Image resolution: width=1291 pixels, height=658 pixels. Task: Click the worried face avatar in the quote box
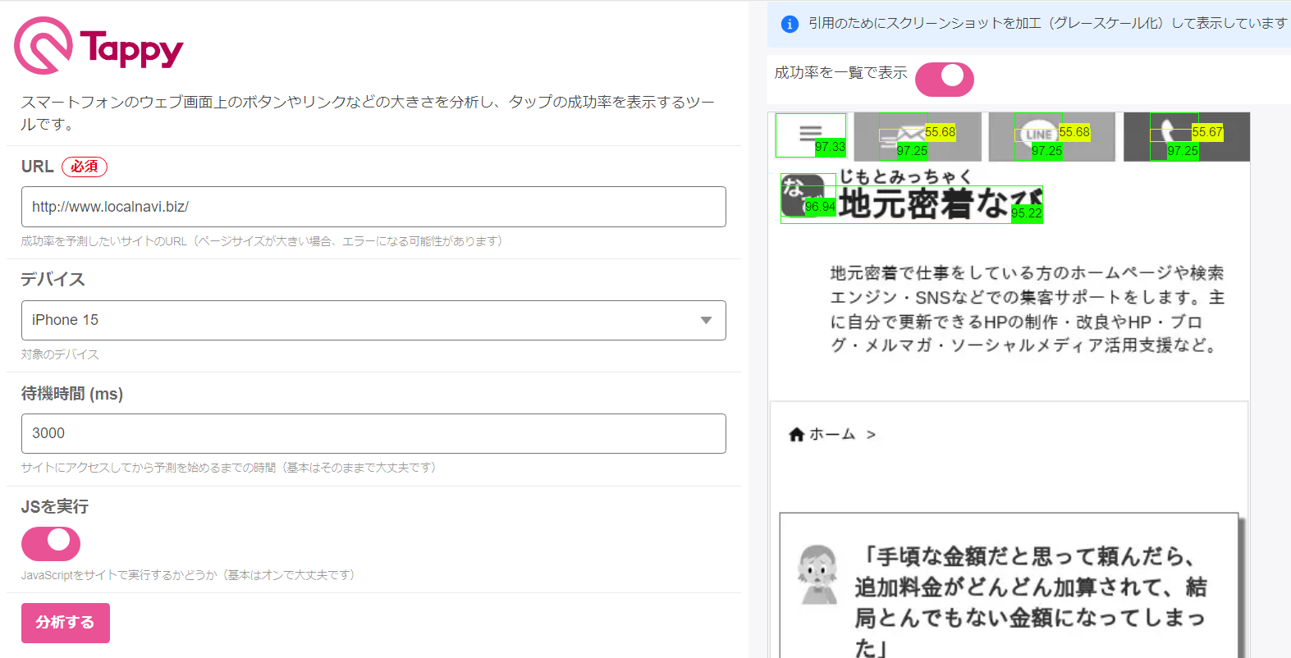pyautogui.click(x=818, y=574)
